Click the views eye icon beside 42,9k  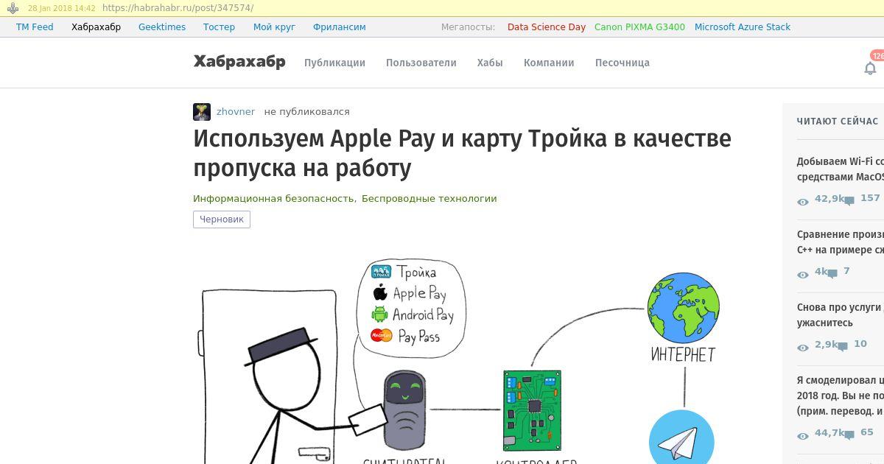click(803, 202)
